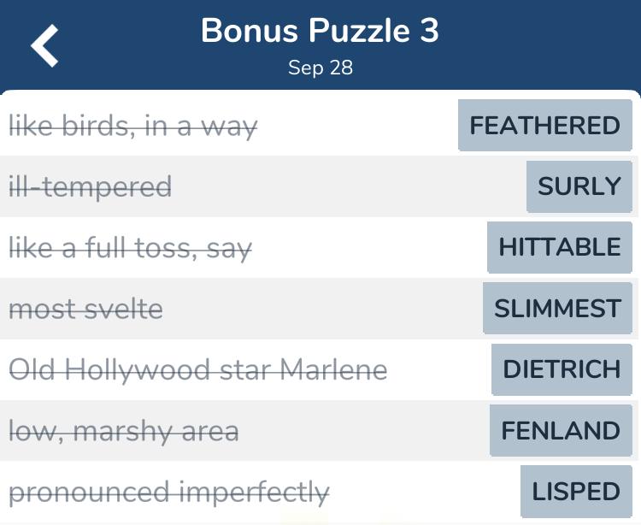The image size is (641, 525).
Task: Tap the 'low, marshy area' clue
Action: (124, 431)
